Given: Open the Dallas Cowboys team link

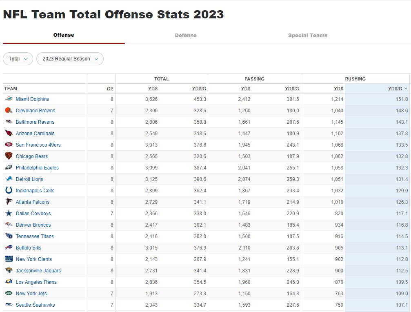Looking at the screenshot, I should tap(33, 214).
